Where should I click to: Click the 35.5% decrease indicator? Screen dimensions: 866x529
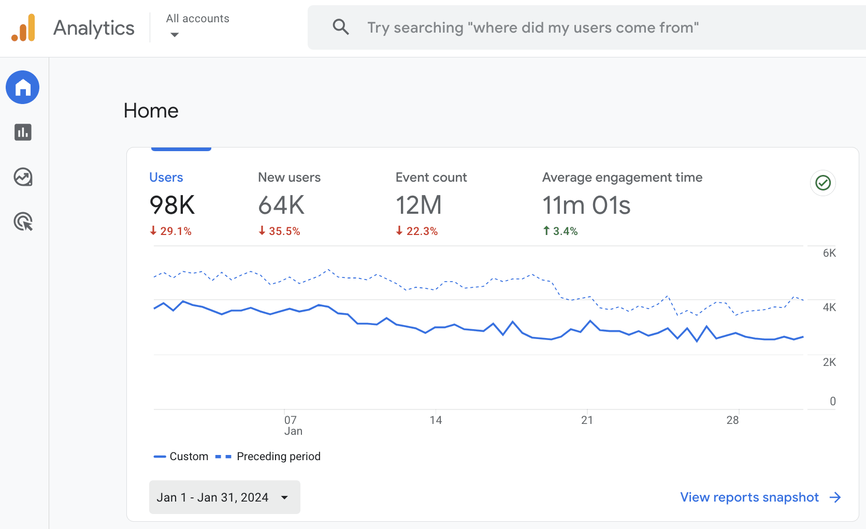[280, 231]
